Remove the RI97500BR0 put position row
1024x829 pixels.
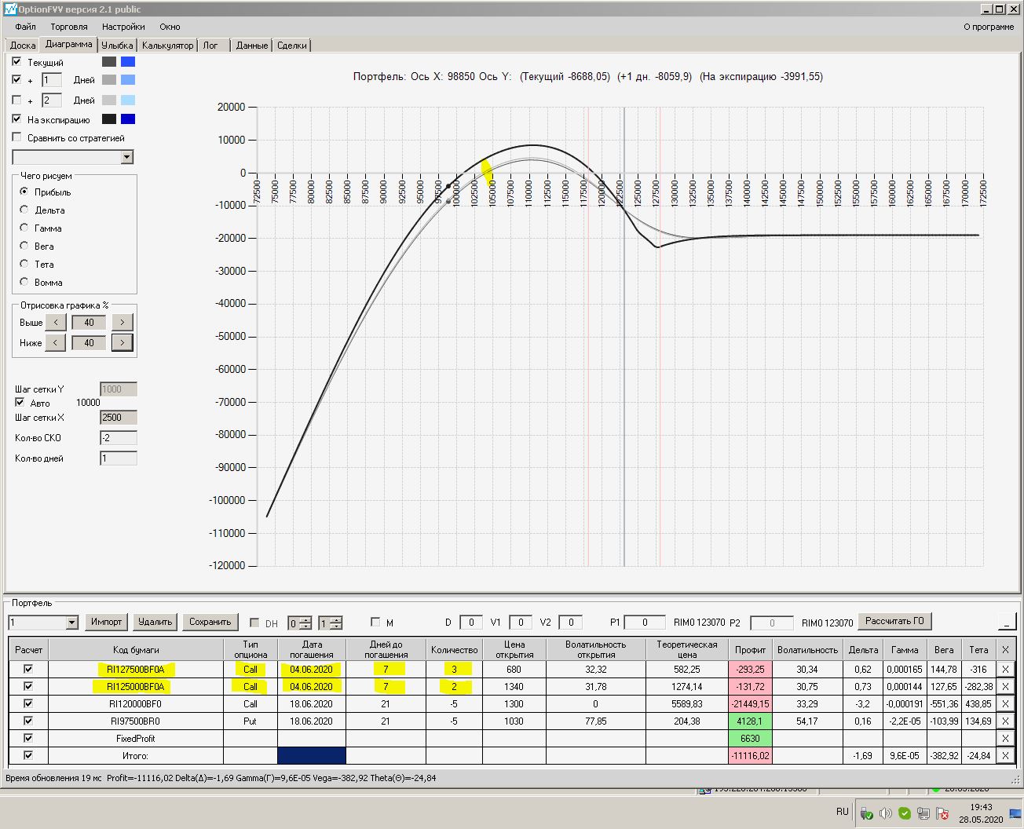coord(1004,721)
